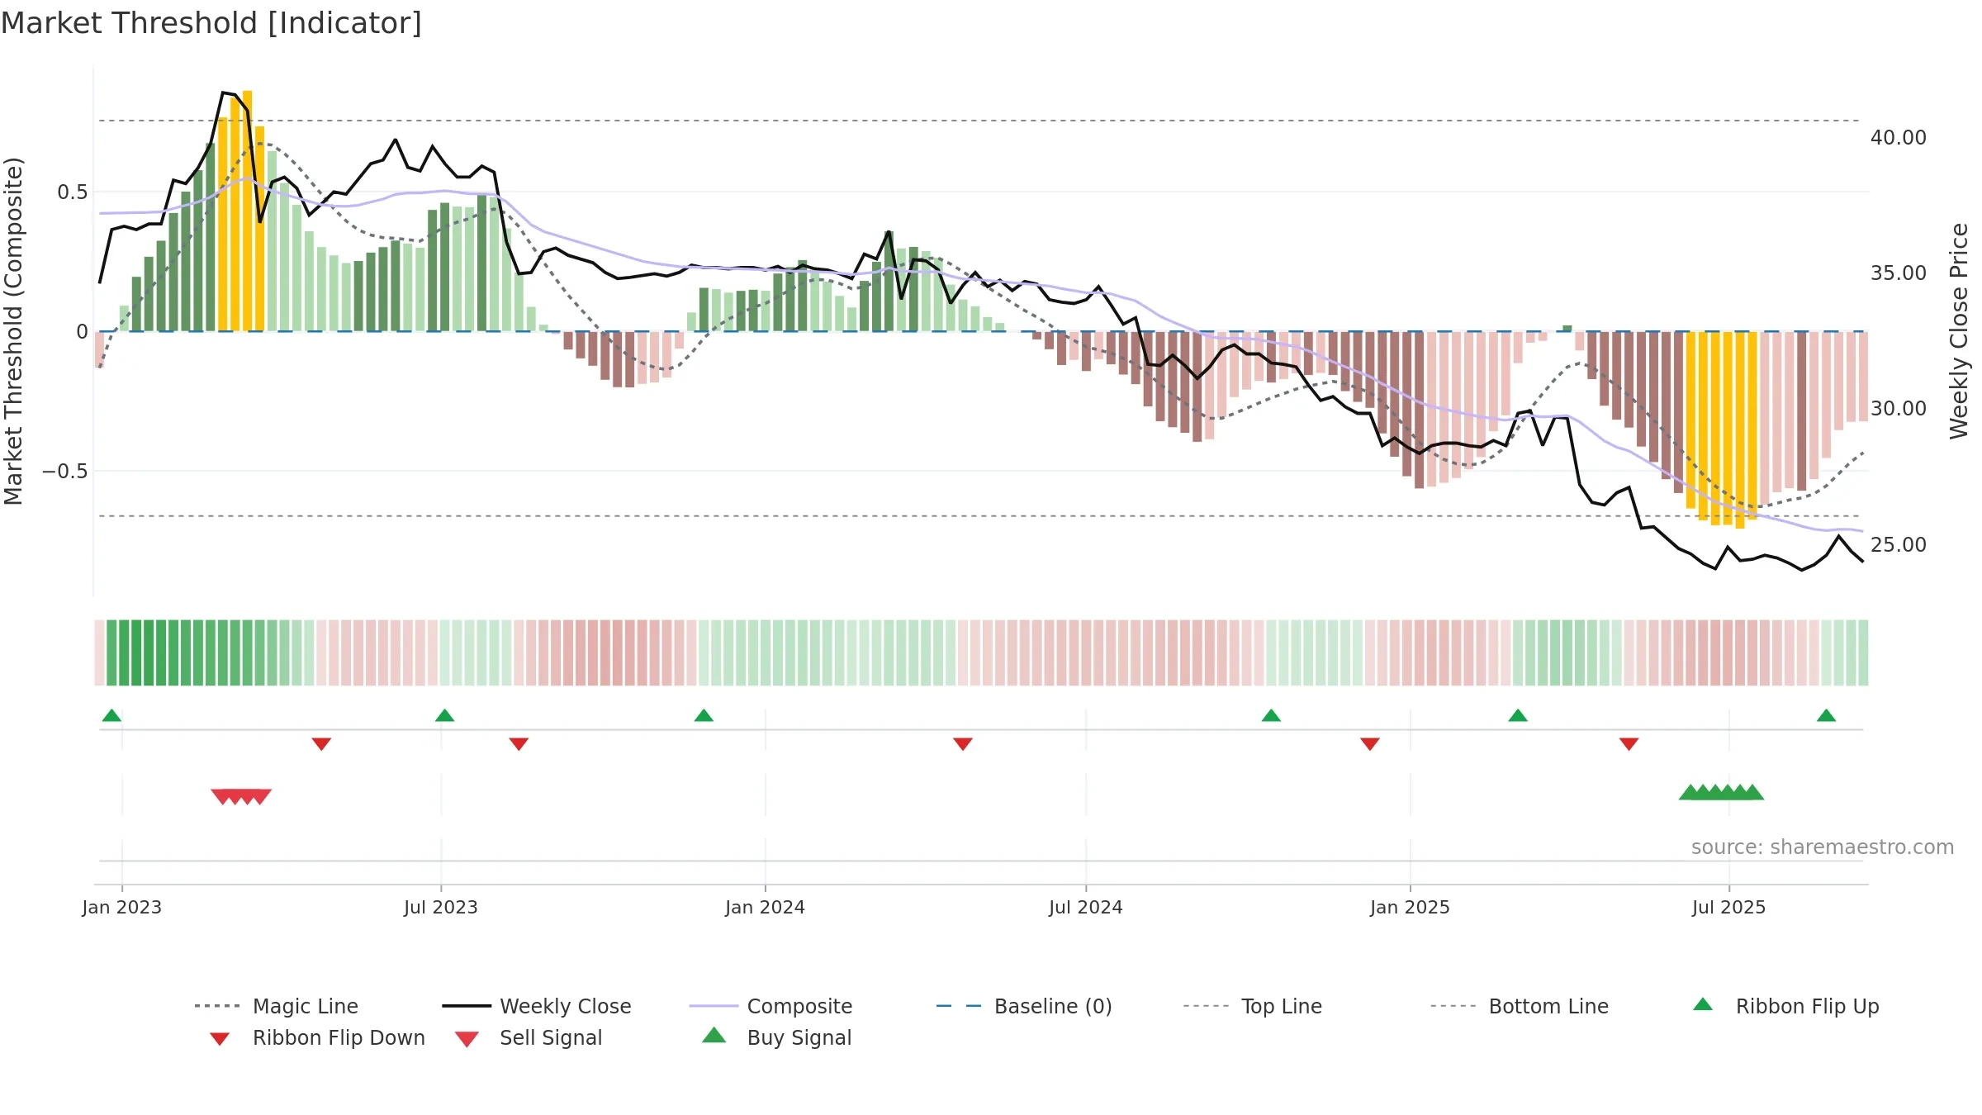1982x1115 pixels.
Task: Click the Market Threshold (Composite) axis title
Action: (x=13, y=330)
